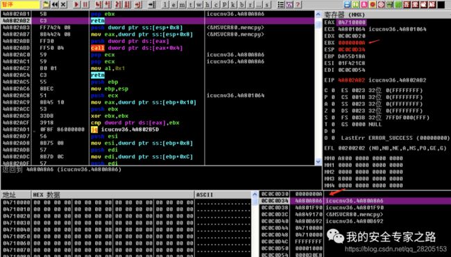Pause execution with the red pause icon
Viewport: 451px width, 257px height.
click(x=85, y=4)
